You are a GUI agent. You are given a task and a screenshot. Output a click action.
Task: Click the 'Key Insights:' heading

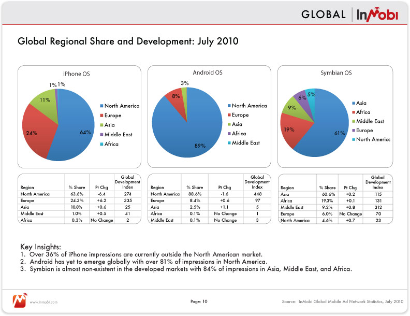(x=40, y=247)
